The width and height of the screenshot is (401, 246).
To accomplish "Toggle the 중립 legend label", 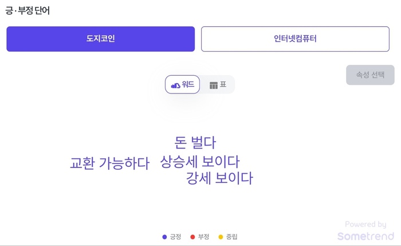I will (x=231, y=237).
